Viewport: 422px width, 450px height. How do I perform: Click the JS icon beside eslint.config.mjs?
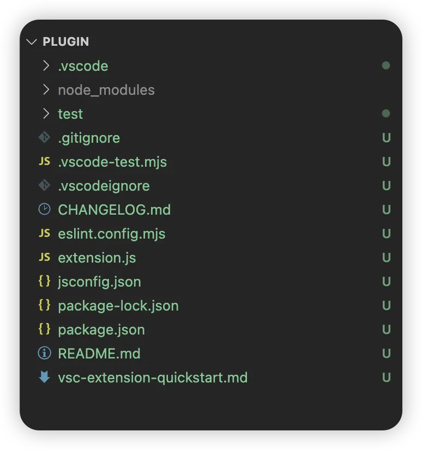44,234
